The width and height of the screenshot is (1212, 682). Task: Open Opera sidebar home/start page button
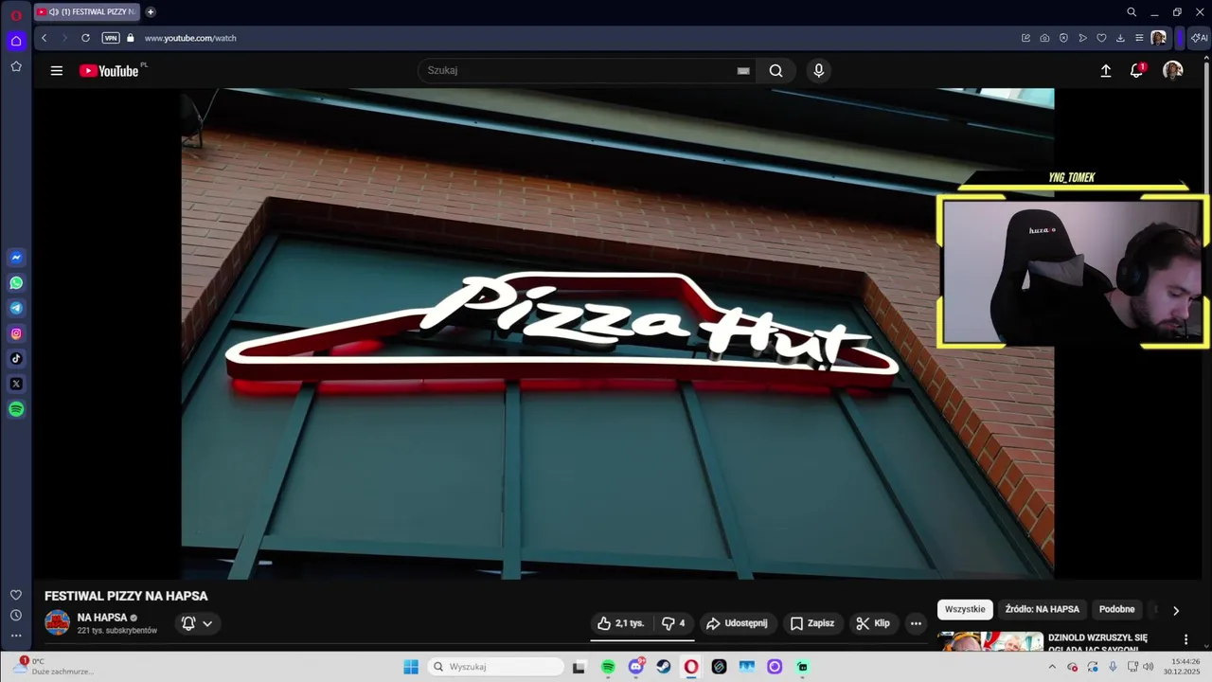pyautogui.click(x=16, y=41)
